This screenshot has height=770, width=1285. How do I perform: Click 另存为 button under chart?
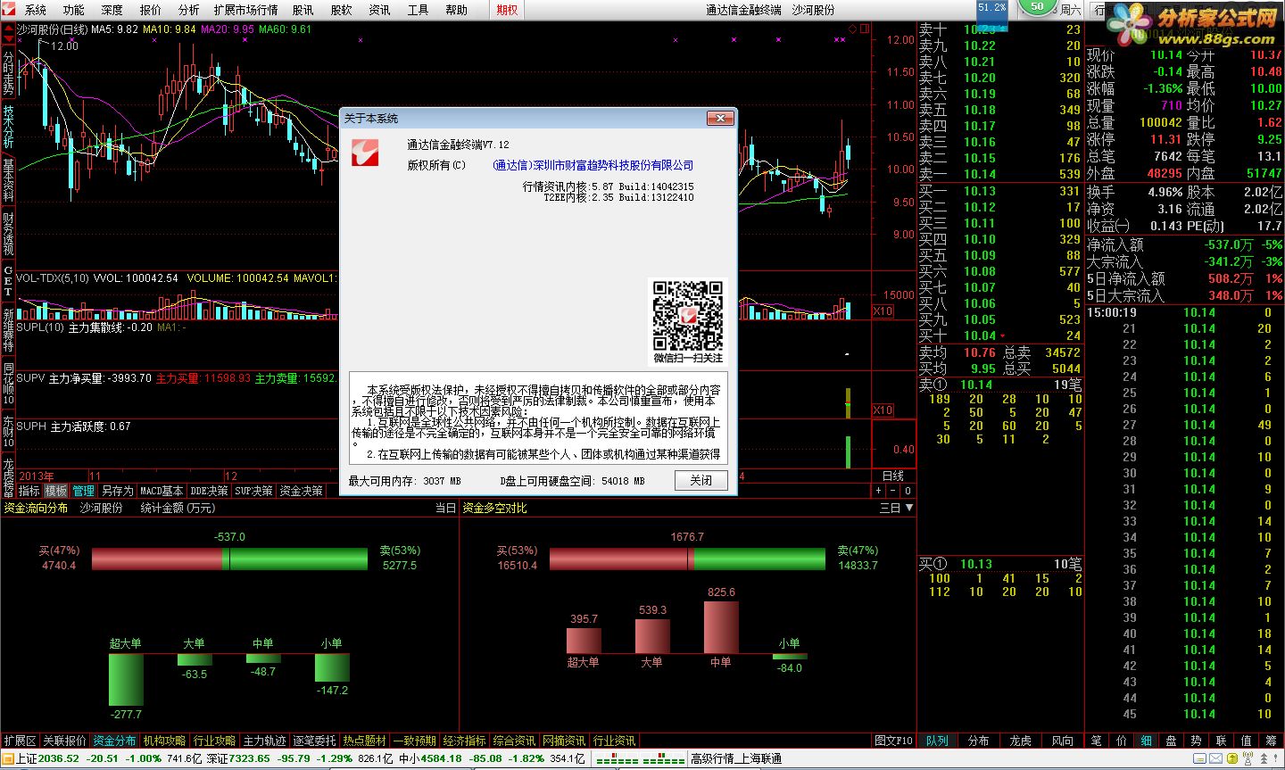coord(117,491)
